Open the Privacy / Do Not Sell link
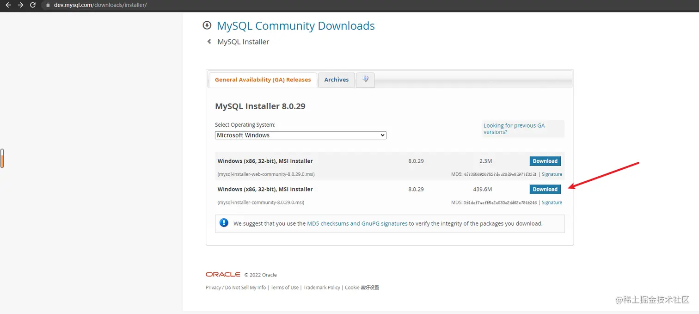This screenshot has height=314, width=699. point(236,288)
